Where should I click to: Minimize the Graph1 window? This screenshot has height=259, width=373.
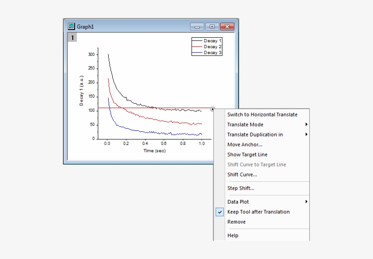[197, 27]
